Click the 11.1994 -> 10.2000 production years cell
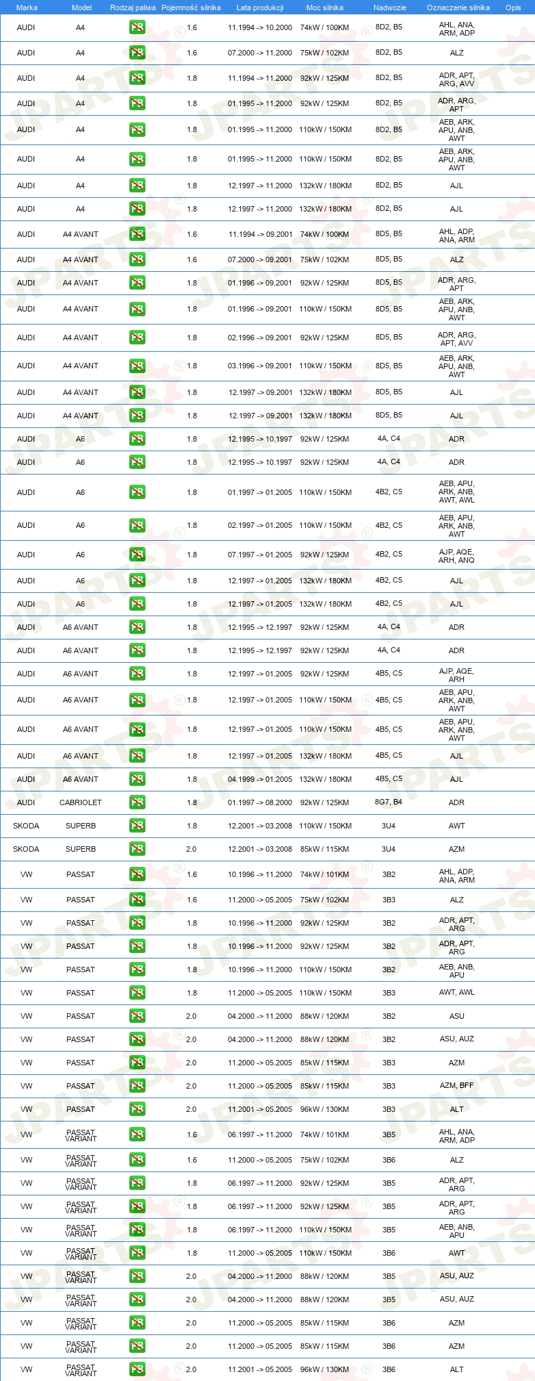Viewport: 535px width, 1381px height. coord(260,28)
